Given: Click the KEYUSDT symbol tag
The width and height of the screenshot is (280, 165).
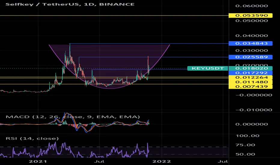Looking at the screenshot, I should click(x=208, y=68).
